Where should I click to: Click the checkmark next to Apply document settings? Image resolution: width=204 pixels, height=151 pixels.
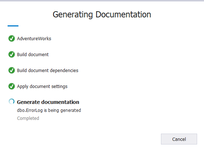pyautogui.click(x=12, y=86)
